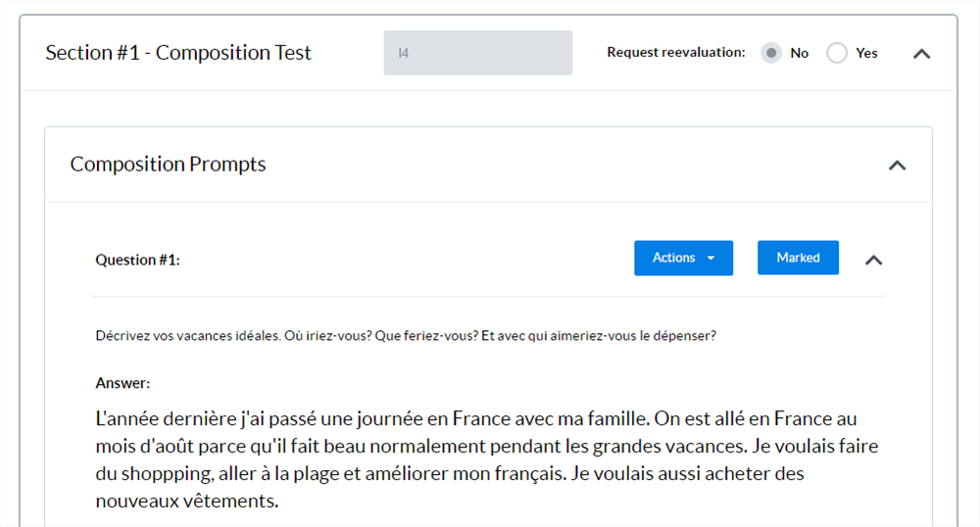Click the 'Yes' label text
The image size is (980, 527).
click(x=866, y=53)
